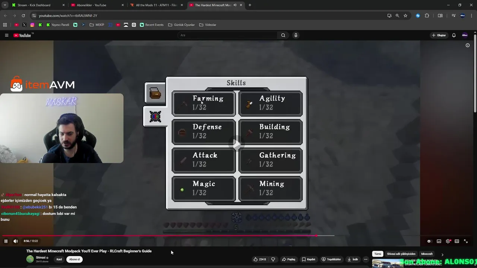Switch to Abonelikler - YouTube tab
Image resolution: width=477 pixels, height=268 pixels.
98,5
